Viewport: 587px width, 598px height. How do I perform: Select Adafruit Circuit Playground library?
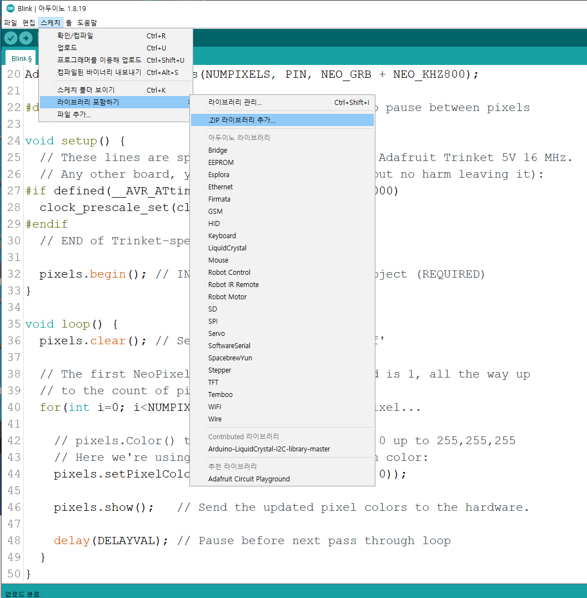click(x=282, y=479)
